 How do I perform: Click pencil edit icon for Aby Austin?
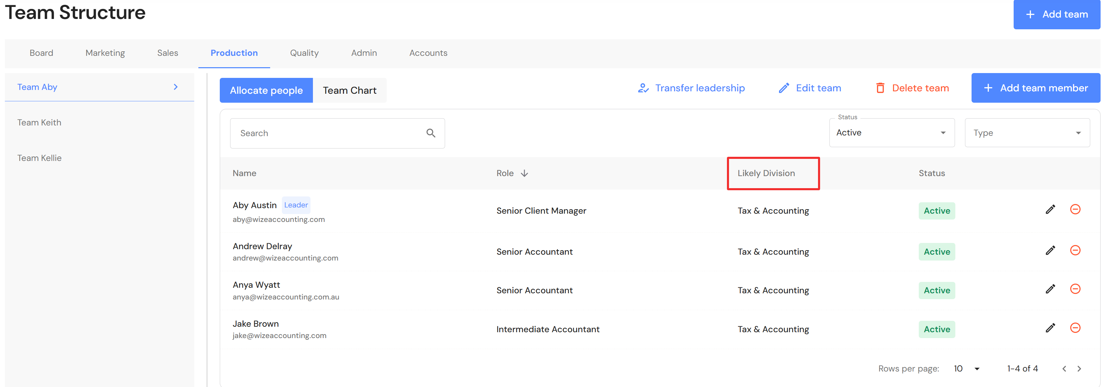click(1050, 210)
